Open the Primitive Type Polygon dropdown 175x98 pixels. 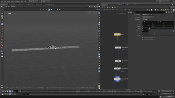pyautogui.click(x=147, y=15)
